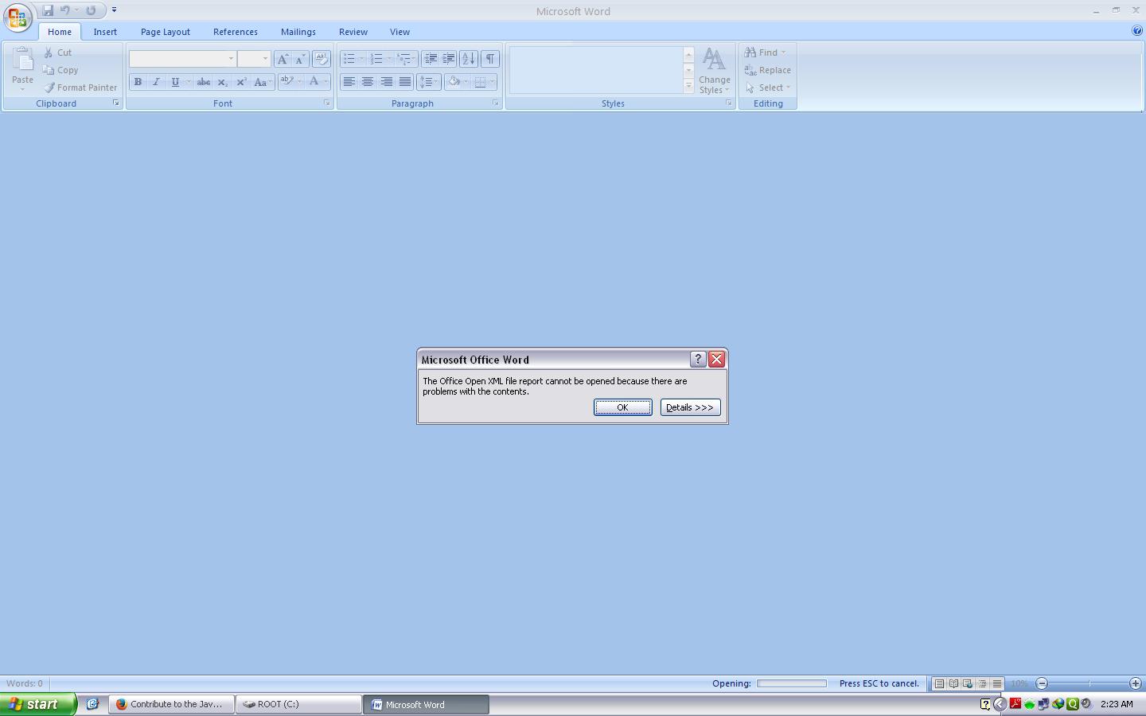Toggle Bold formatting
The height and width of the screenshot is (716, 1146).
tap(138, 82)
